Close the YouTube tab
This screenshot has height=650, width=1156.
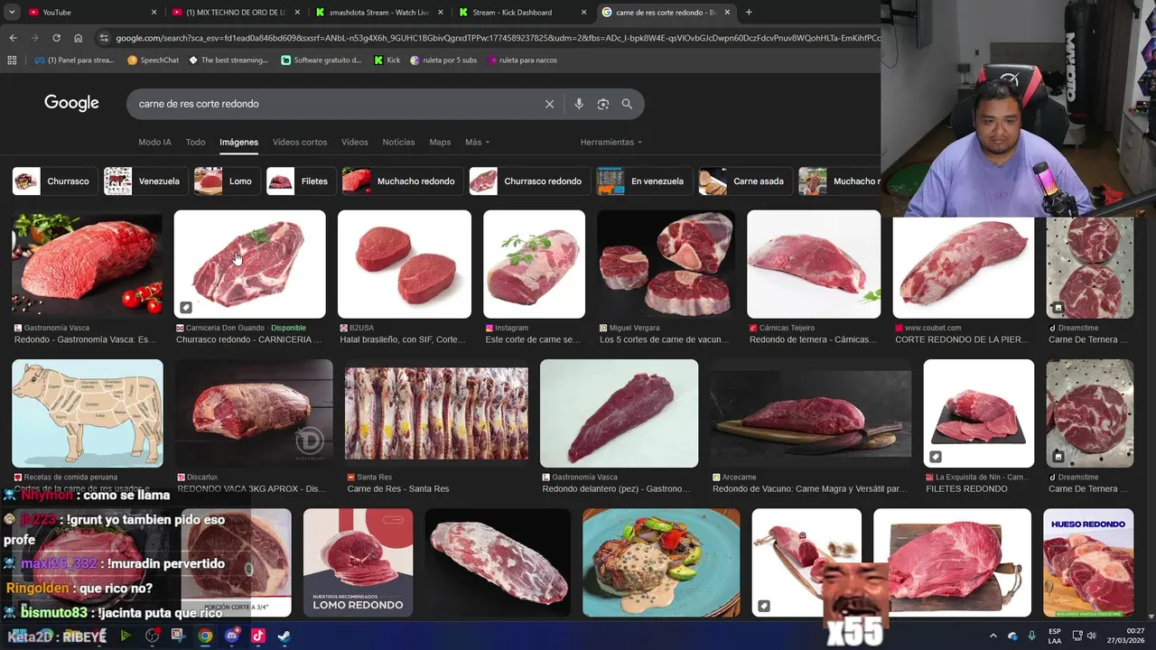coord(154,13)
